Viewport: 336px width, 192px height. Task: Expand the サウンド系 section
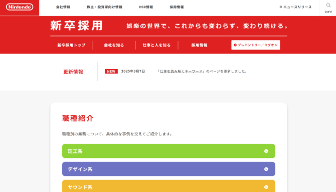coord(169,186)
